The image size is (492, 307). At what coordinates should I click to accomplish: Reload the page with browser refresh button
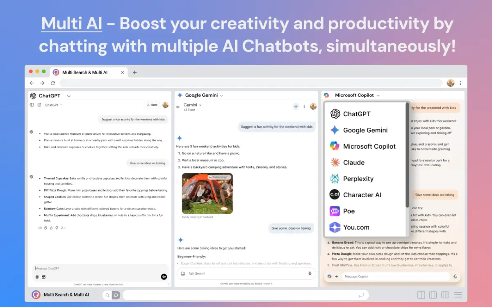[53, 83]
